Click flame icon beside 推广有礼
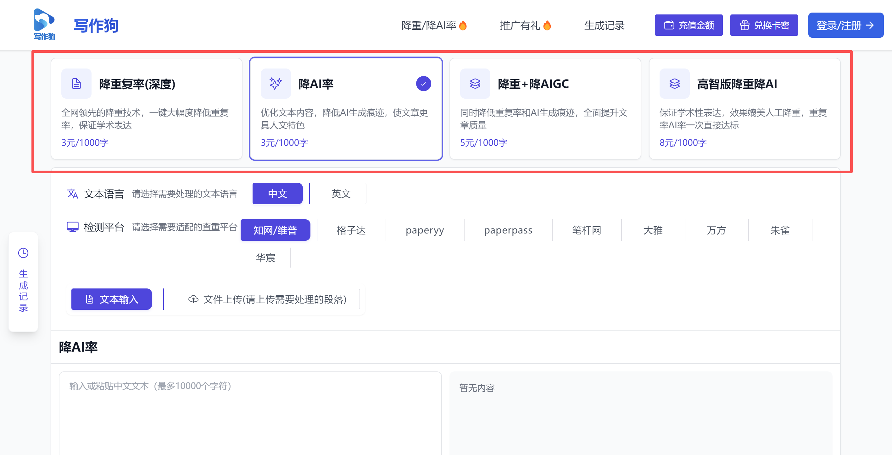The width and height of the screenshot is (892, 455). 547,25
